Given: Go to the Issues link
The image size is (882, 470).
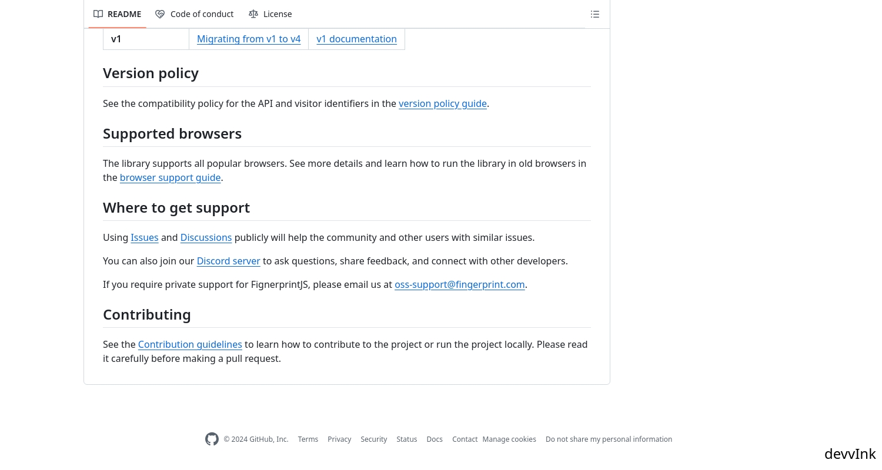Looking at the screenshot, I should [x=145, y=237].
